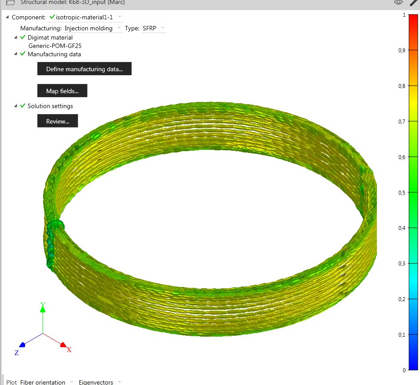Screen dimensions: 420x385
Task: Collapse the Digimat material section
Action: 16,37
